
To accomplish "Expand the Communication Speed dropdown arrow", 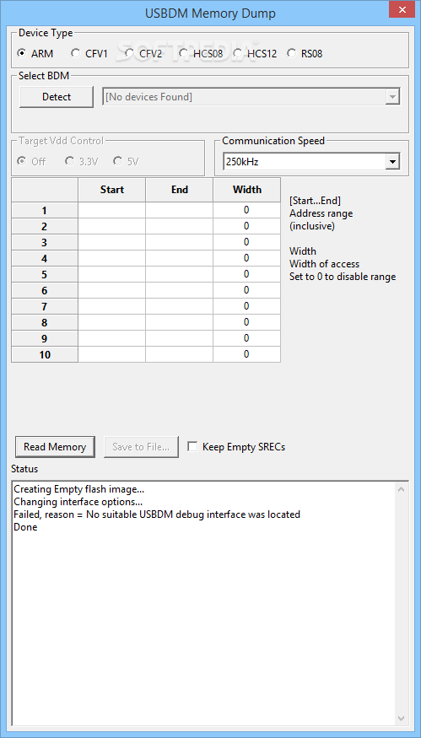I will (391, 162).
